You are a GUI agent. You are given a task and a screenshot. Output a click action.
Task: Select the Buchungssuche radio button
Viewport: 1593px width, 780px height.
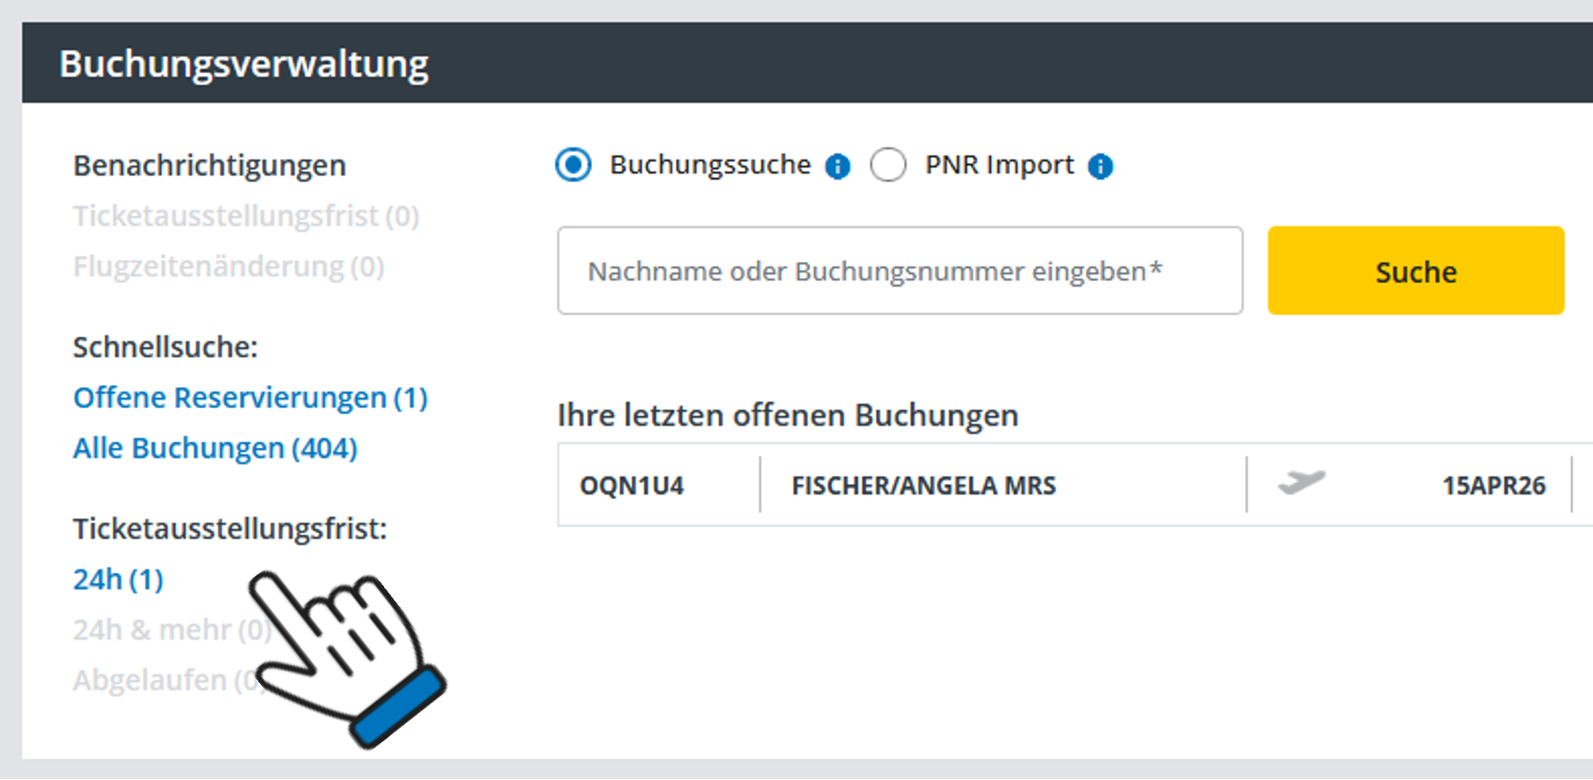point(574,165)
